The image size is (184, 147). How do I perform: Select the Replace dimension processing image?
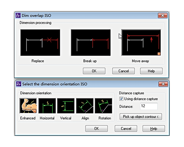click(40, 43)
